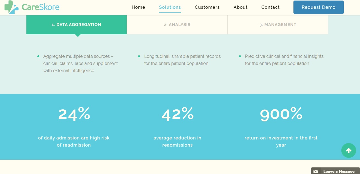This screenshot has height=174, width=360.
Task: Open the Contact menu link
Action: click(x=270, y=7)
